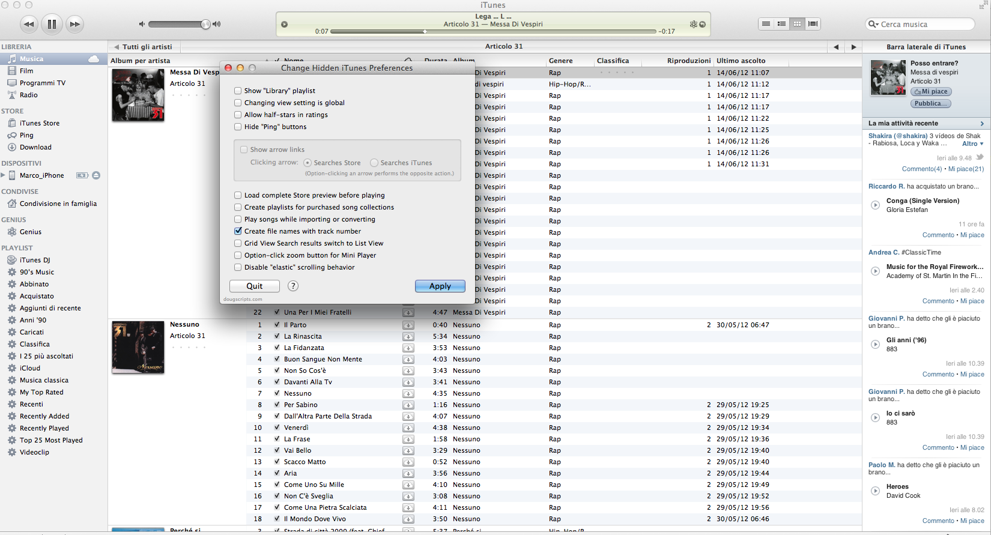The height and width of the screenshot is (535, 991).
Task: Expand La mia attività recente chevron
Action: pyautogui.click(x=982, y=123)
